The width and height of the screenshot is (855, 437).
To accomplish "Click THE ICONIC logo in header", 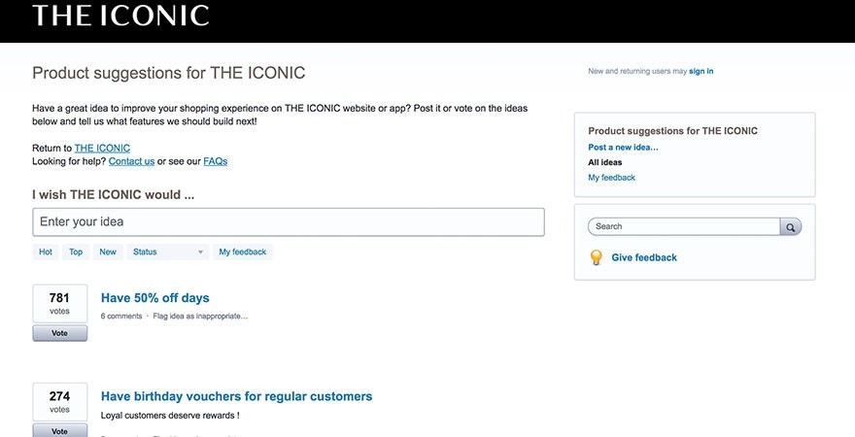I will 120,16.
